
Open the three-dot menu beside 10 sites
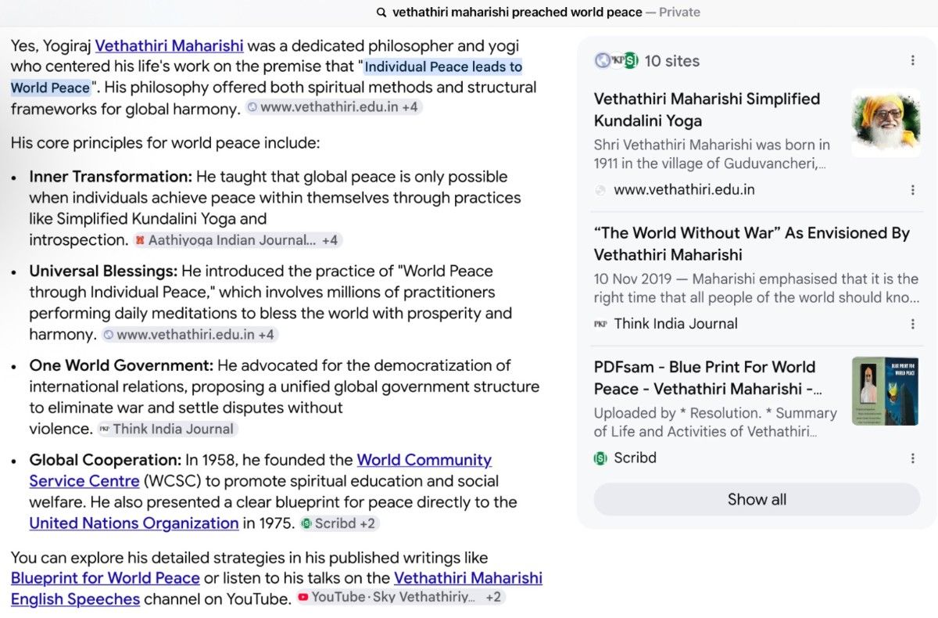point(913,60)
